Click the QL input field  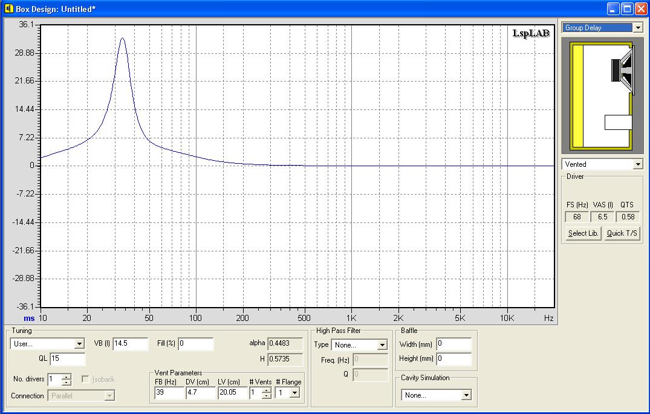click(68, 358)
